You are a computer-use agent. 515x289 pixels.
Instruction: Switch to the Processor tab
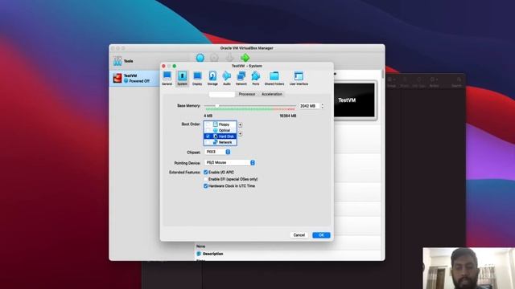tap(247, 94)
